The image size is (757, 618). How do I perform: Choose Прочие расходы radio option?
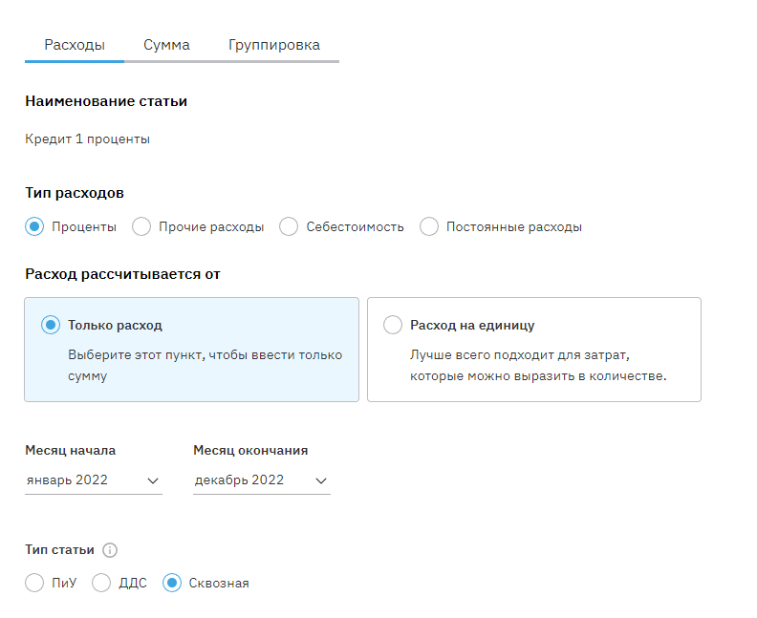[x=141, y=227]
